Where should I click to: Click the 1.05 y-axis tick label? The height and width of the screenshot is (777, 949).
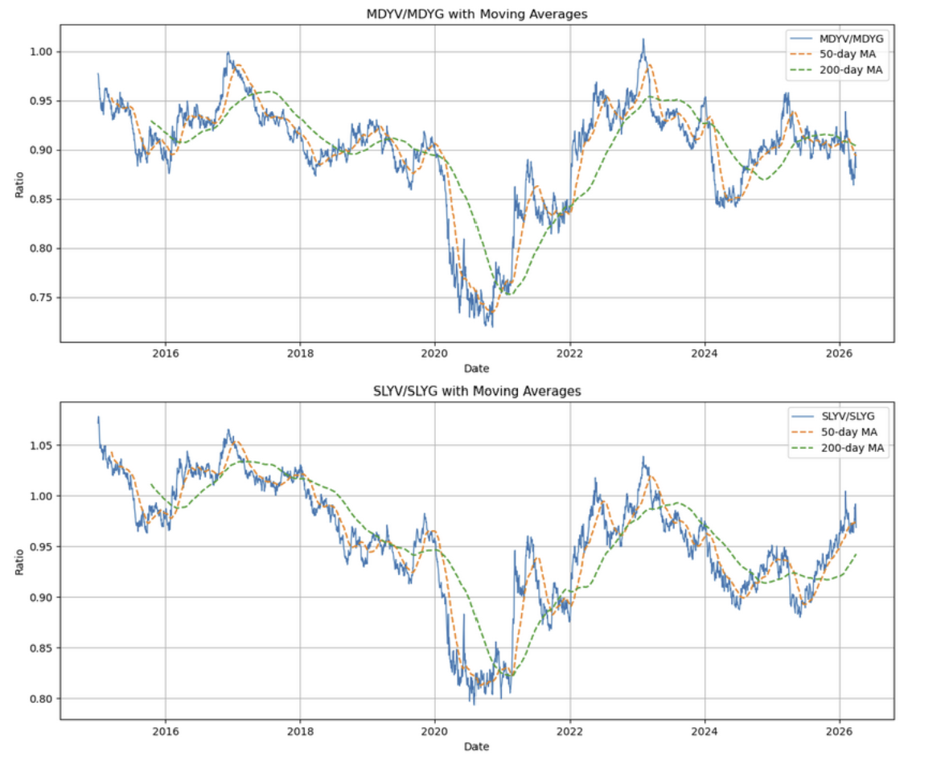tap(40, 446)
